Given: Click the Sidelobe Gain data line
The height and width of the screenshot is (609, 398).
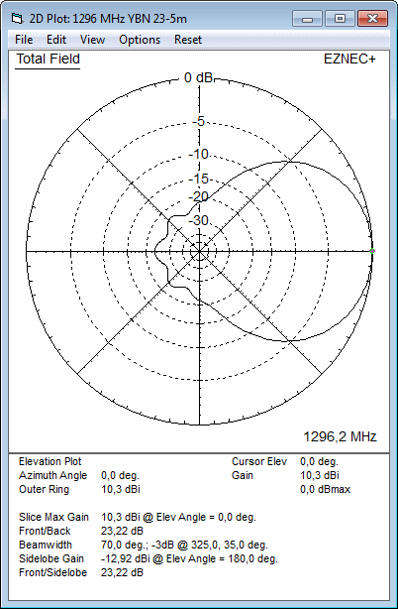Looking at the screenshot, I should pos(149,558).
